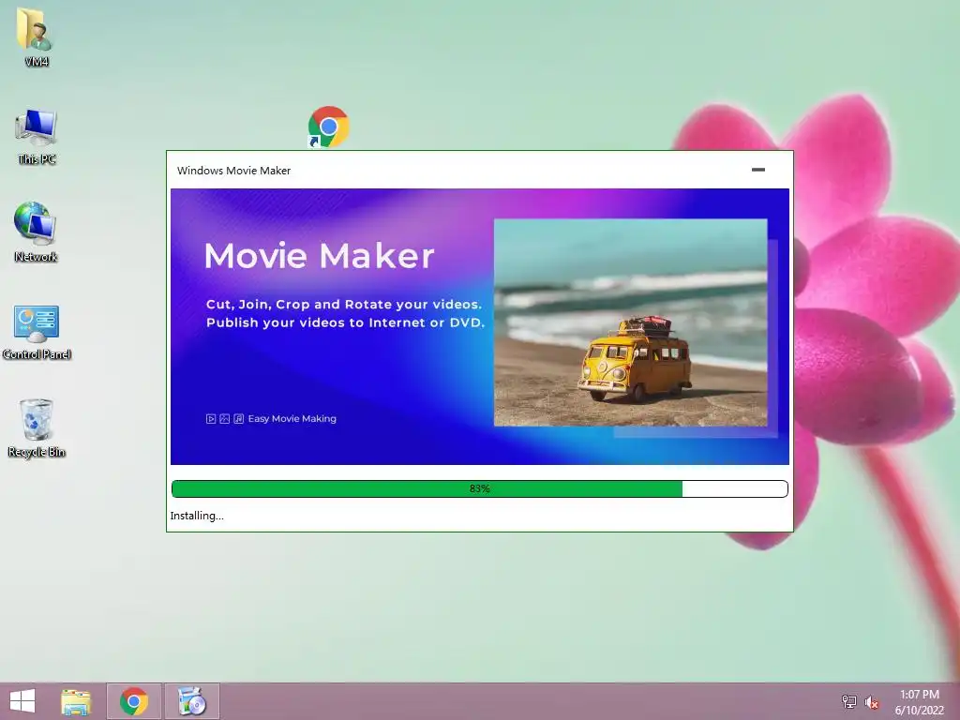960x720 pixels.
Task: Click the muted speaker tray icon
Action: [872, 702]
